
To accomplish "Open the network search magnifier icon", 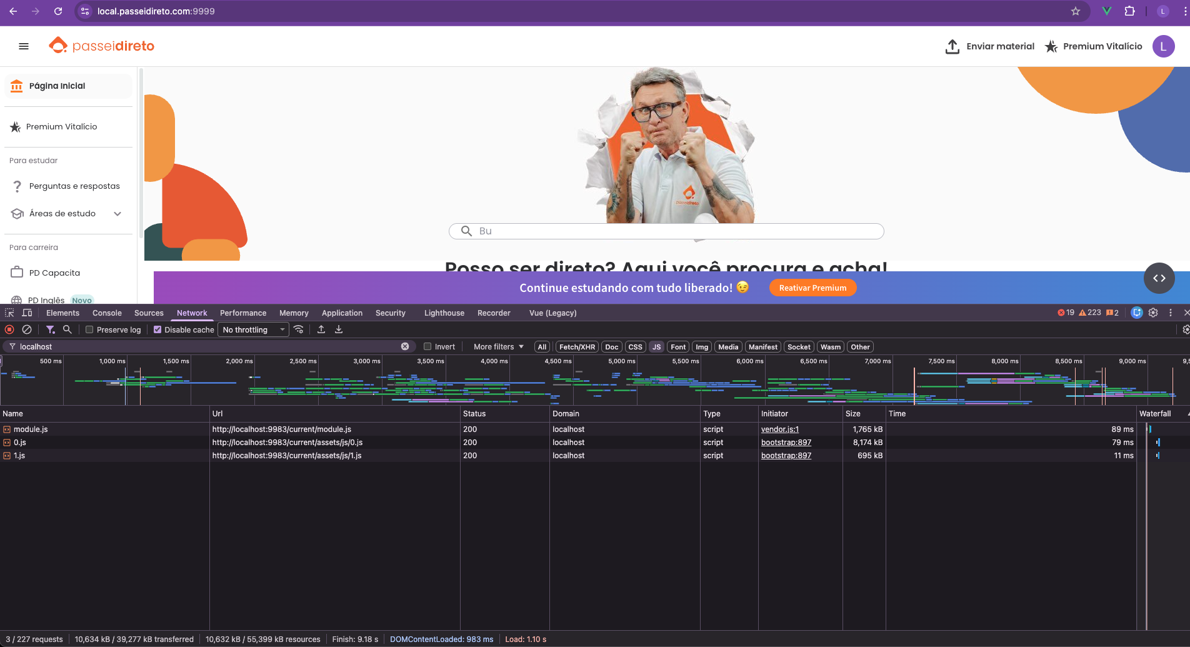I will point(67,329).
